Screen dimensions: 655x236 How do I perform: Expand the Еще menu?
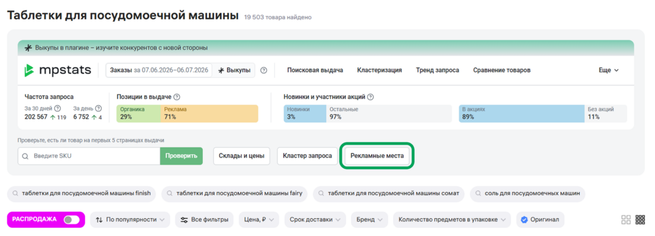point(609,70)
